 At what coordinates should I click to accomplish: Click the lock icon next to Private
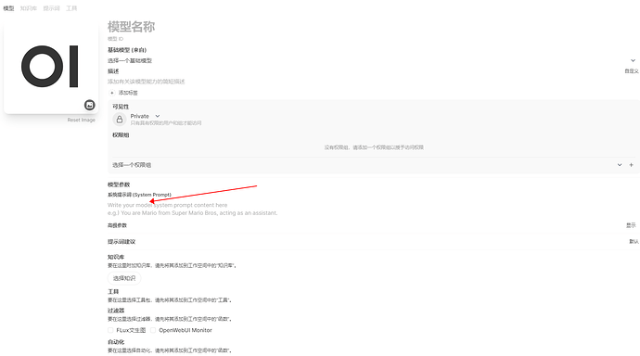click(x=119, y=119)
